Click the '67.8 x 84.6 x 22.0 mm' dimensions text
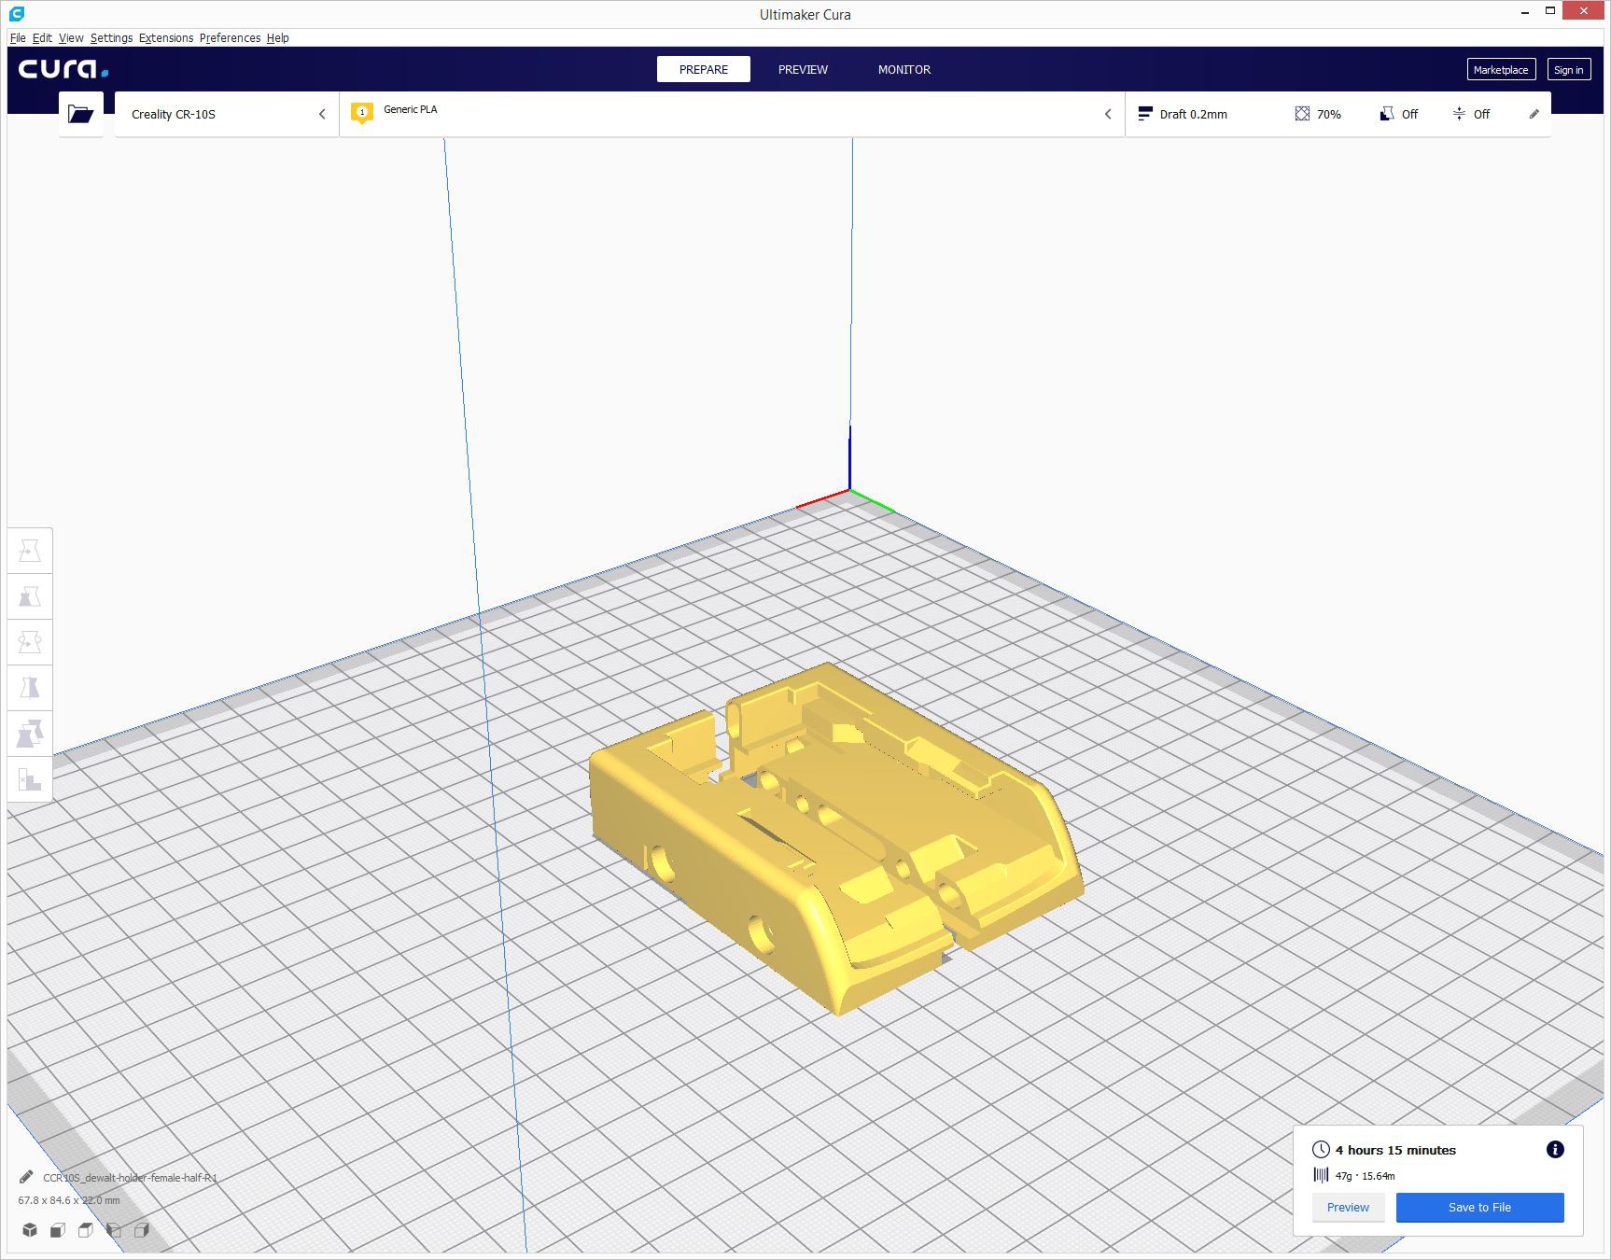This screenshot has height=1260, width=1611. [69, 1200]
